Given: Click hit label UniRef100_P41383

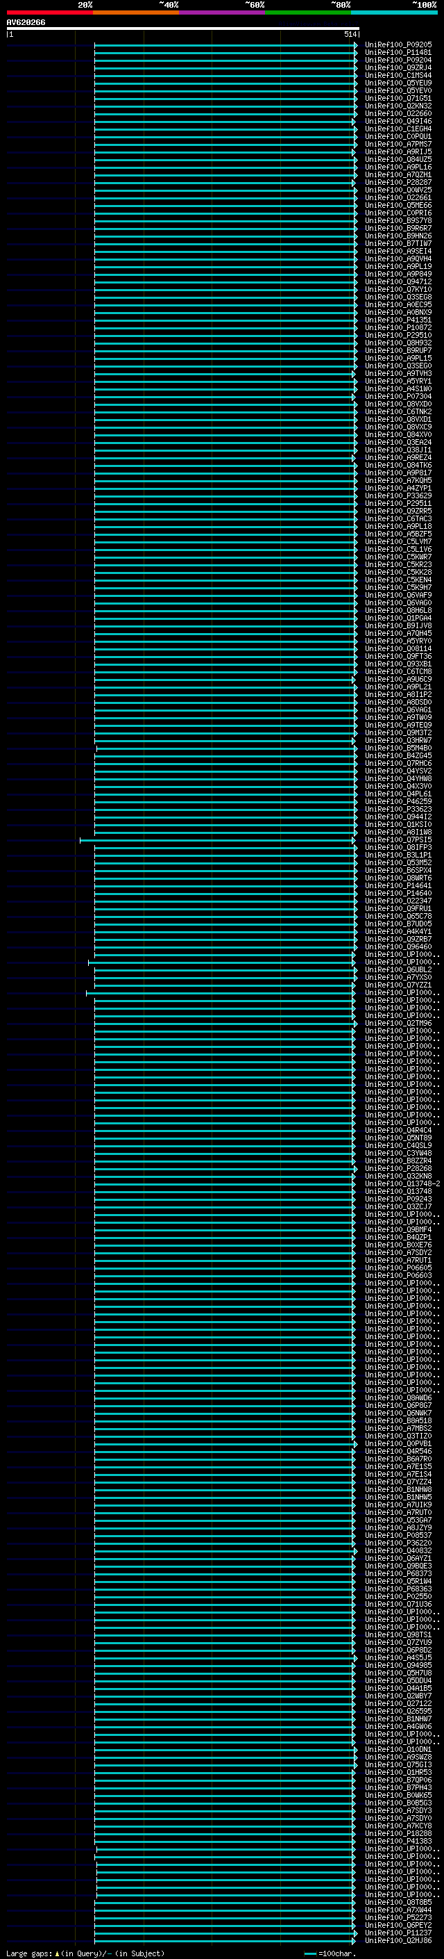Looking at the screenshot, I should coord(398,1841).
